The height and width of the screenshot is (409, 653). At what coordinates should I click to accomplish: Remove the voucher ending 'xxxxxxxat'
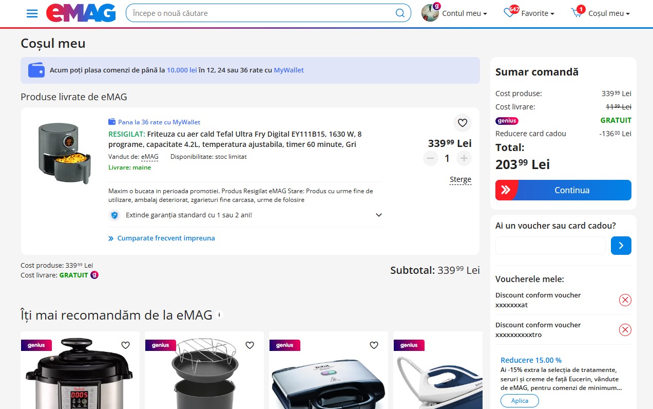coord(625,300)
